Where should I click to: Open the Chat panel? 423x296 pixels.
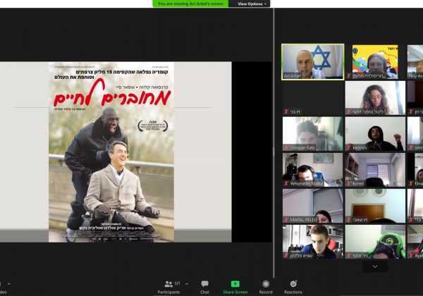pyautogui.click(x=204, y=287)
